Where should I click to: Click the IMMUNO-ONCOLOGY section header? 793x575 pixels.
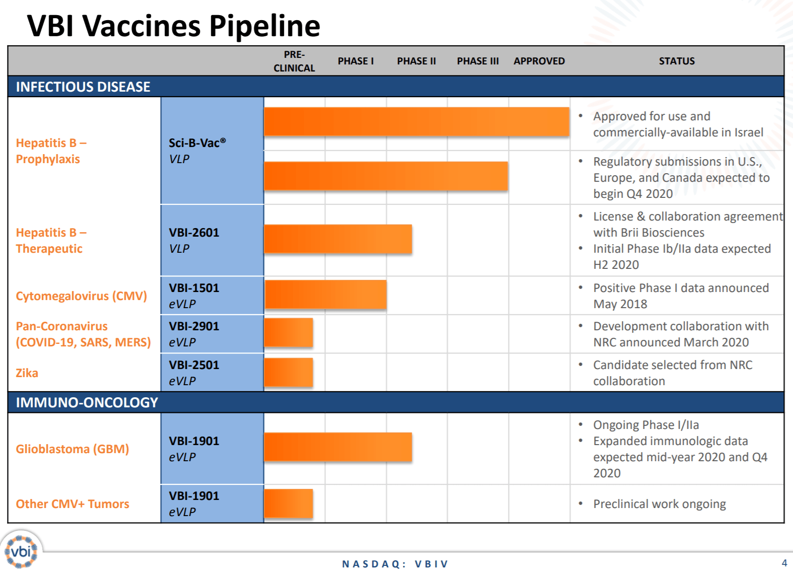(396, 402)
